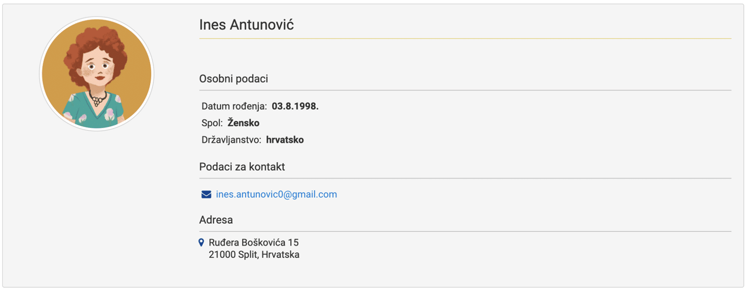Image resolution: width=747 pixels, height=291 pixels.
Task: Click the Adresa section heading
Action: click(216, 220)
